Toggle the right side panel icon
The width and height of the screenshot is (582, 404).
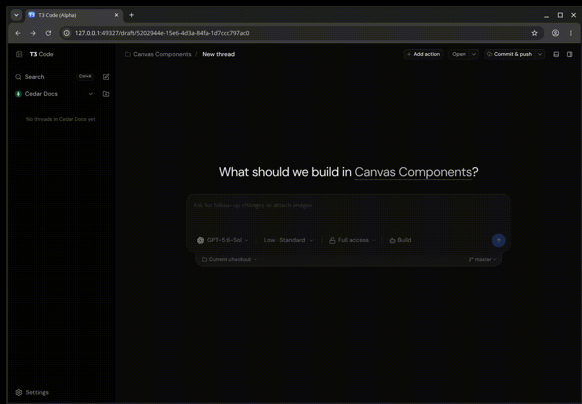570,54
